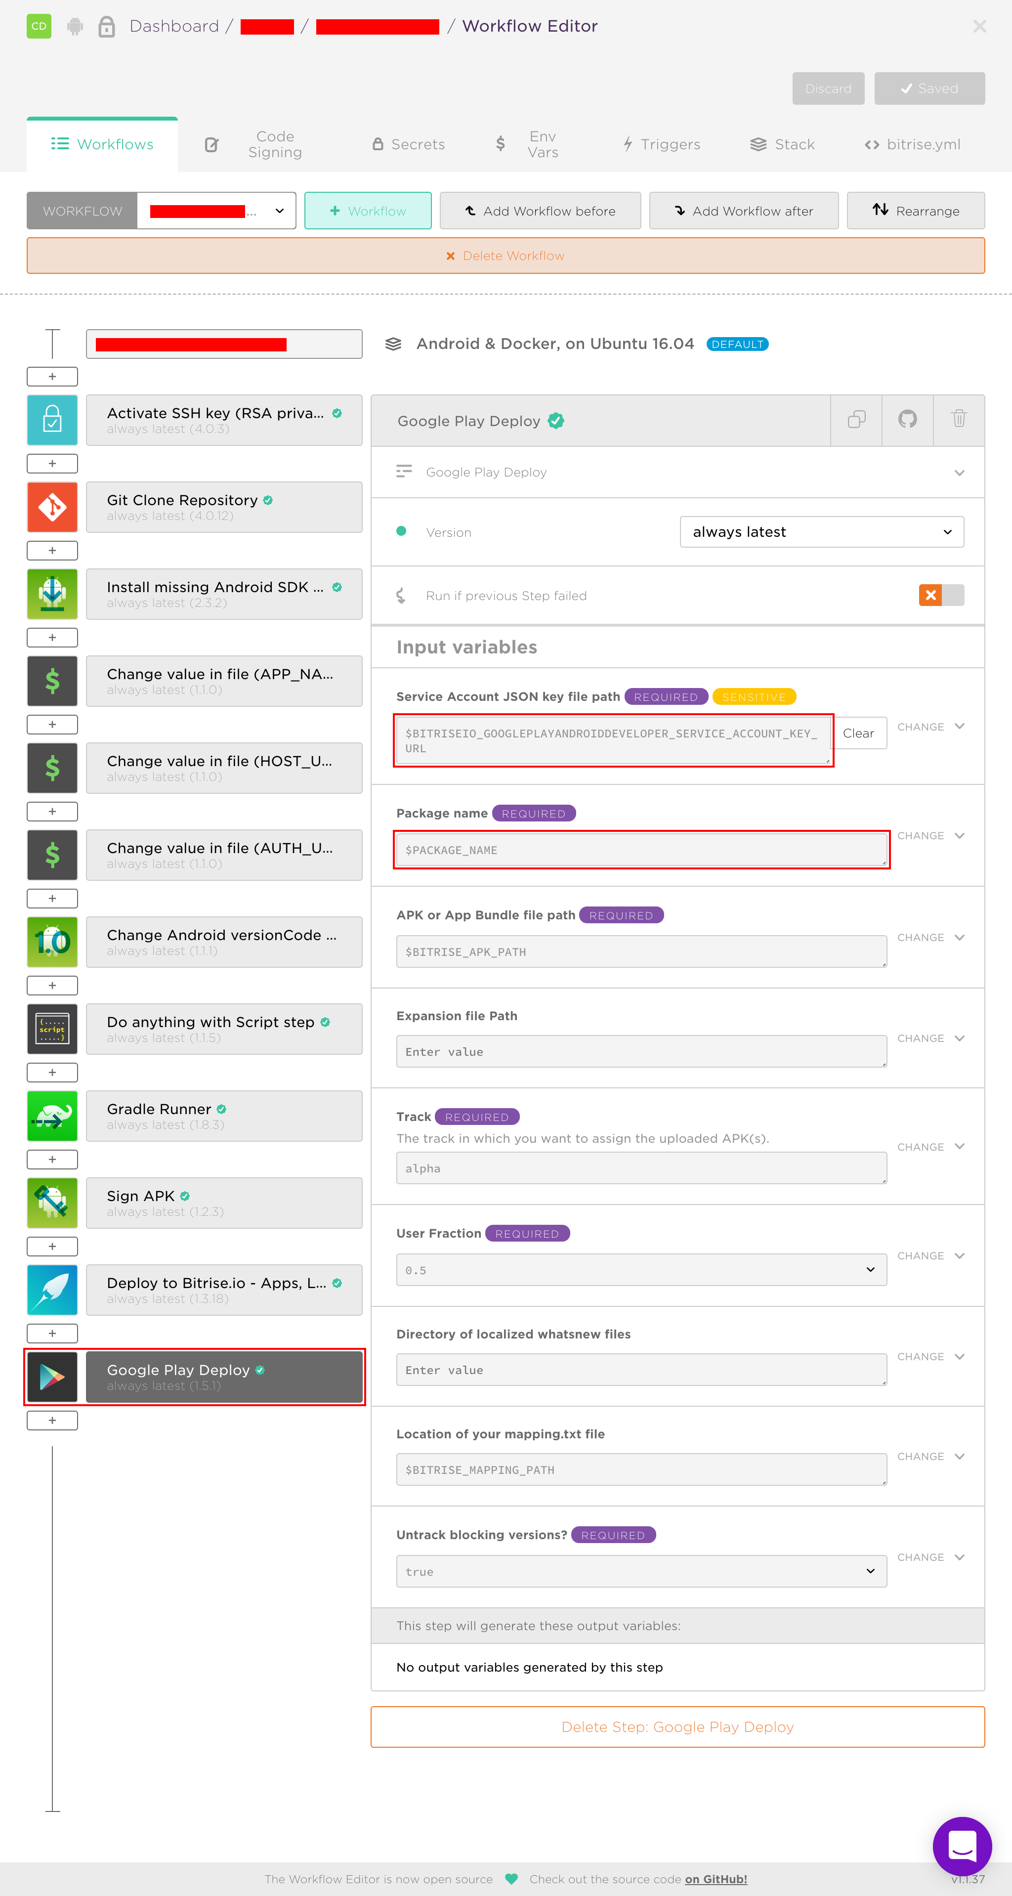Click the Gradle Runner elephant icon
The width and height of the screenshot is (1012, 1896).
(x=51, y=1116)
